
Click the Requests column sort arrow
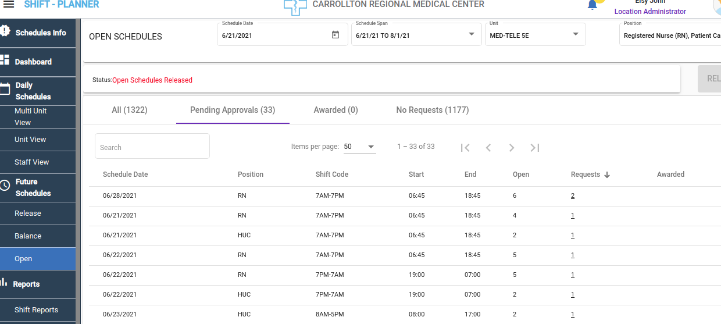click(607, 175)
